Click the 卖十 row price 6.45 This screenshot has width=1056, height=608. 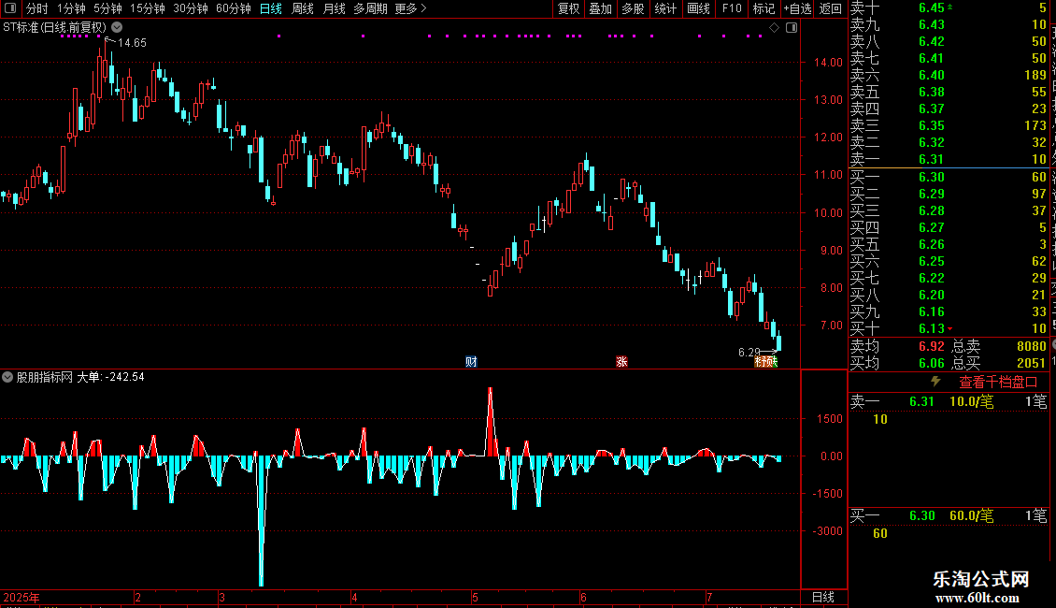(x=932, y=8)
